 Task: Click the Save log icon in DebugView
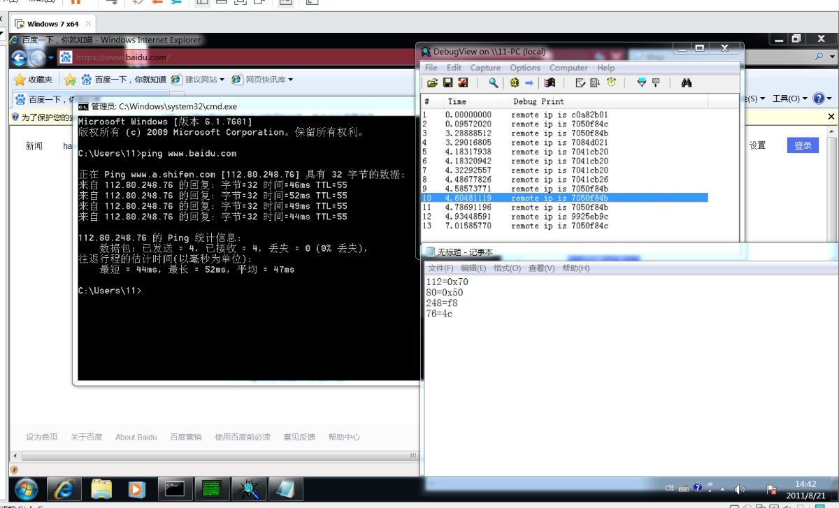tap(447, 83)
